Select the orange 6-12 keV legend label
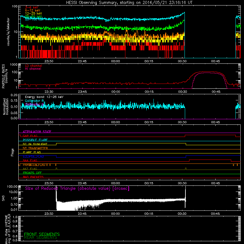 [33, 10]
